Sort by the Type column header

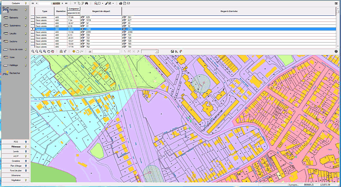(45, 11)
